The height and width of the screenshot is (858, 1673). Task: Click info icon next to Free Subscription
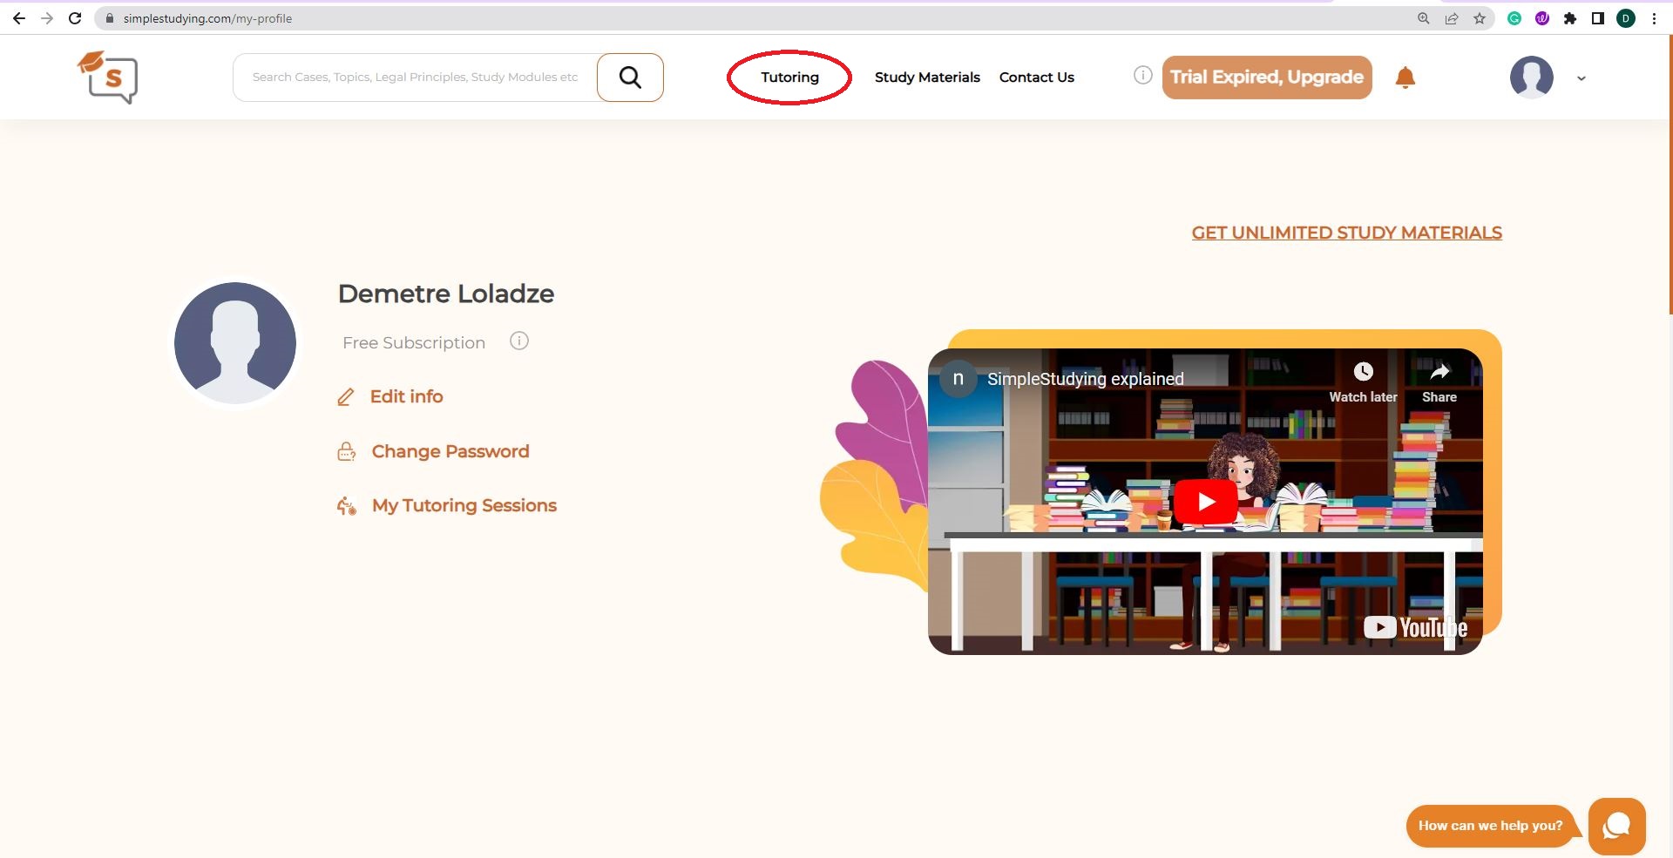[519, 341]
